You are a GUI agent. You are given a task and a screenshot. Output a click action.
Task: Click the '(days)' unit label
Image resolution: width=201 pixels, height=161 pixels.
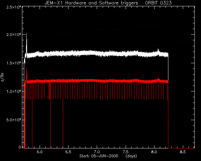(131, 156)
